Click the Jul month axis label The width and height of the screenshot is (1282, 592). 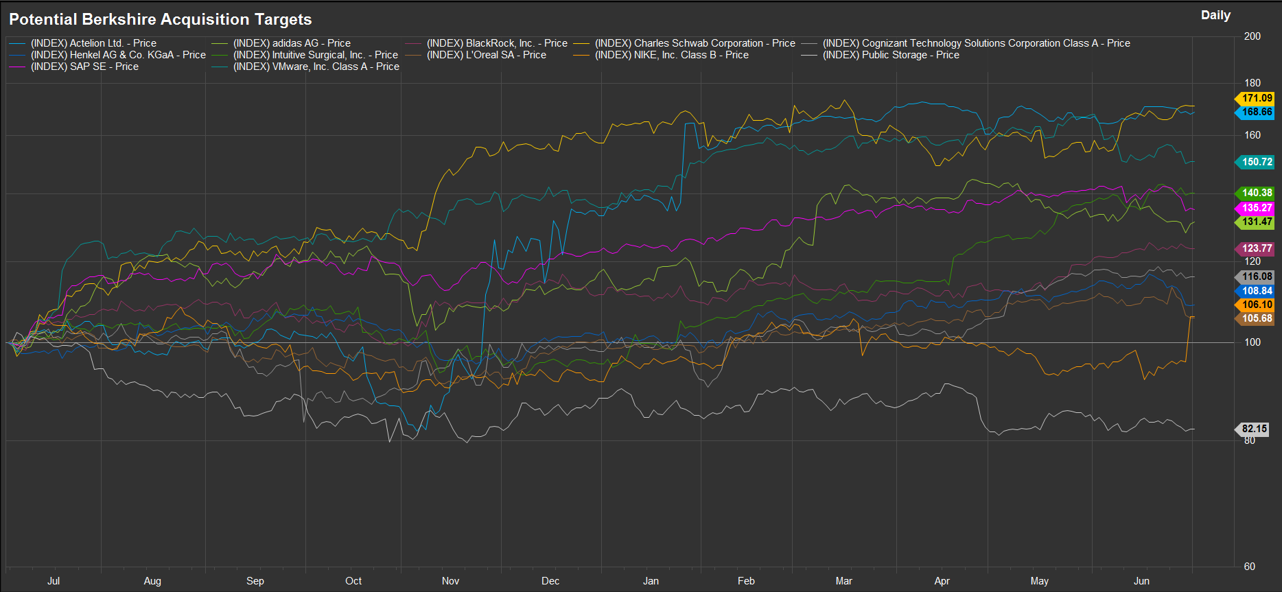pyautogui.click(x=54, y=581)
